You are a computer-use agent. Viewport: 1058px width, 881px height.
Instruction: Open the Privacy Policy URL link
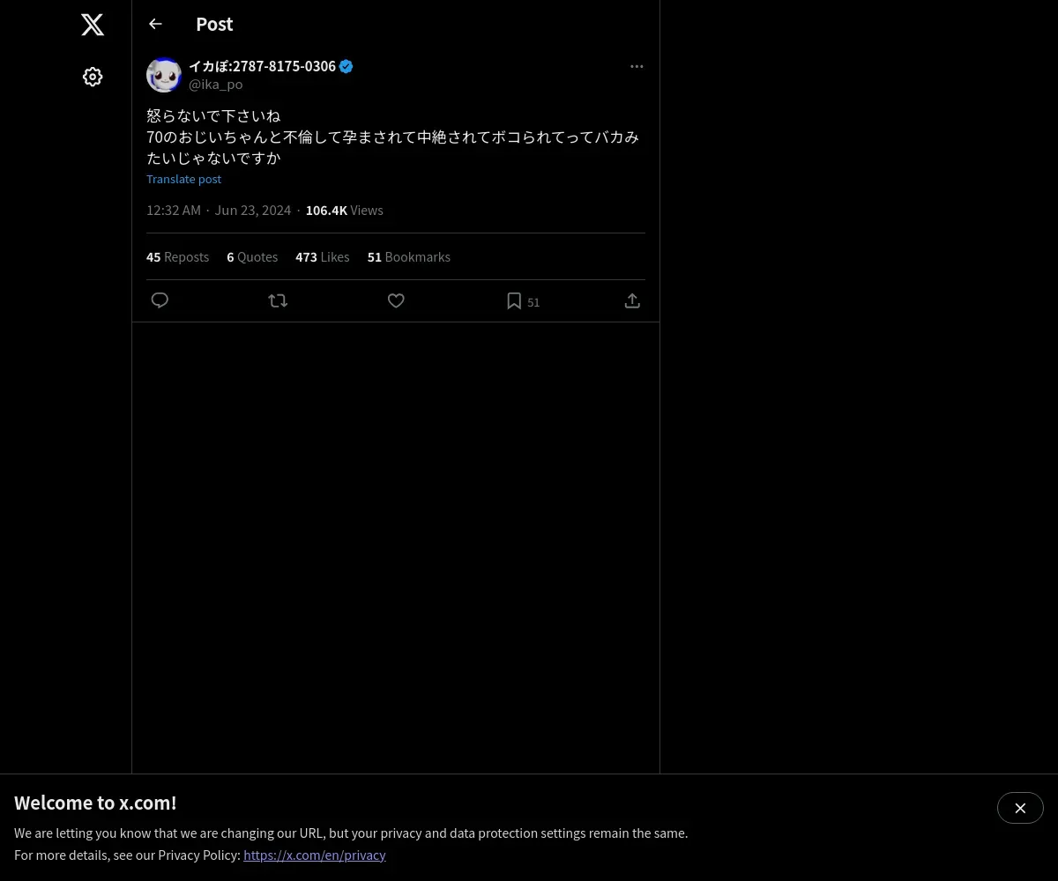coord(315,855)
